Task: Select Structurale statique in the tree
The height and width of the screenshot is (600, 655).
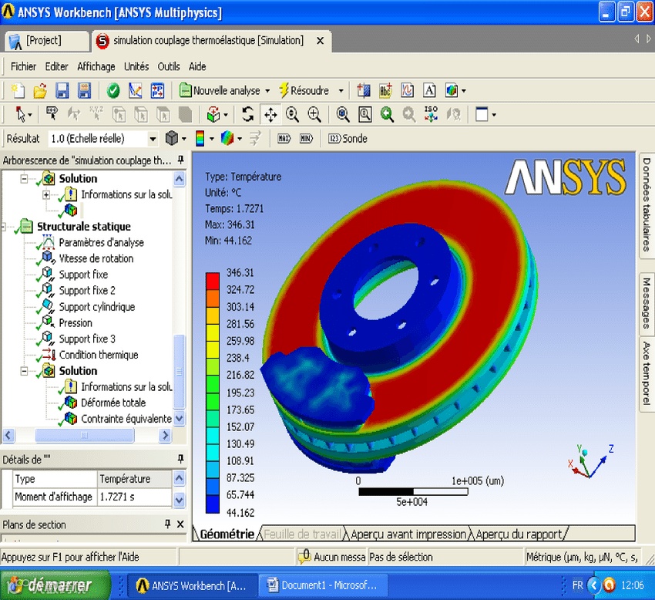Action: [83, 227]
